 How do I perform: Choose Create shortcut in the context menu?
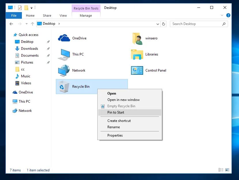click(130, 121)
